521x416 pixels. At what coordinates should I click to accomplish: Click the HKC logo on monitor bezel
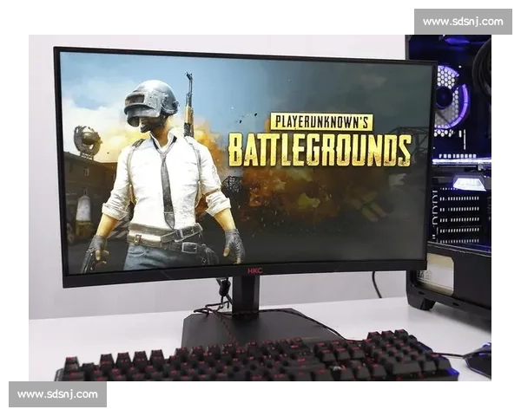[x=254, y=270]
